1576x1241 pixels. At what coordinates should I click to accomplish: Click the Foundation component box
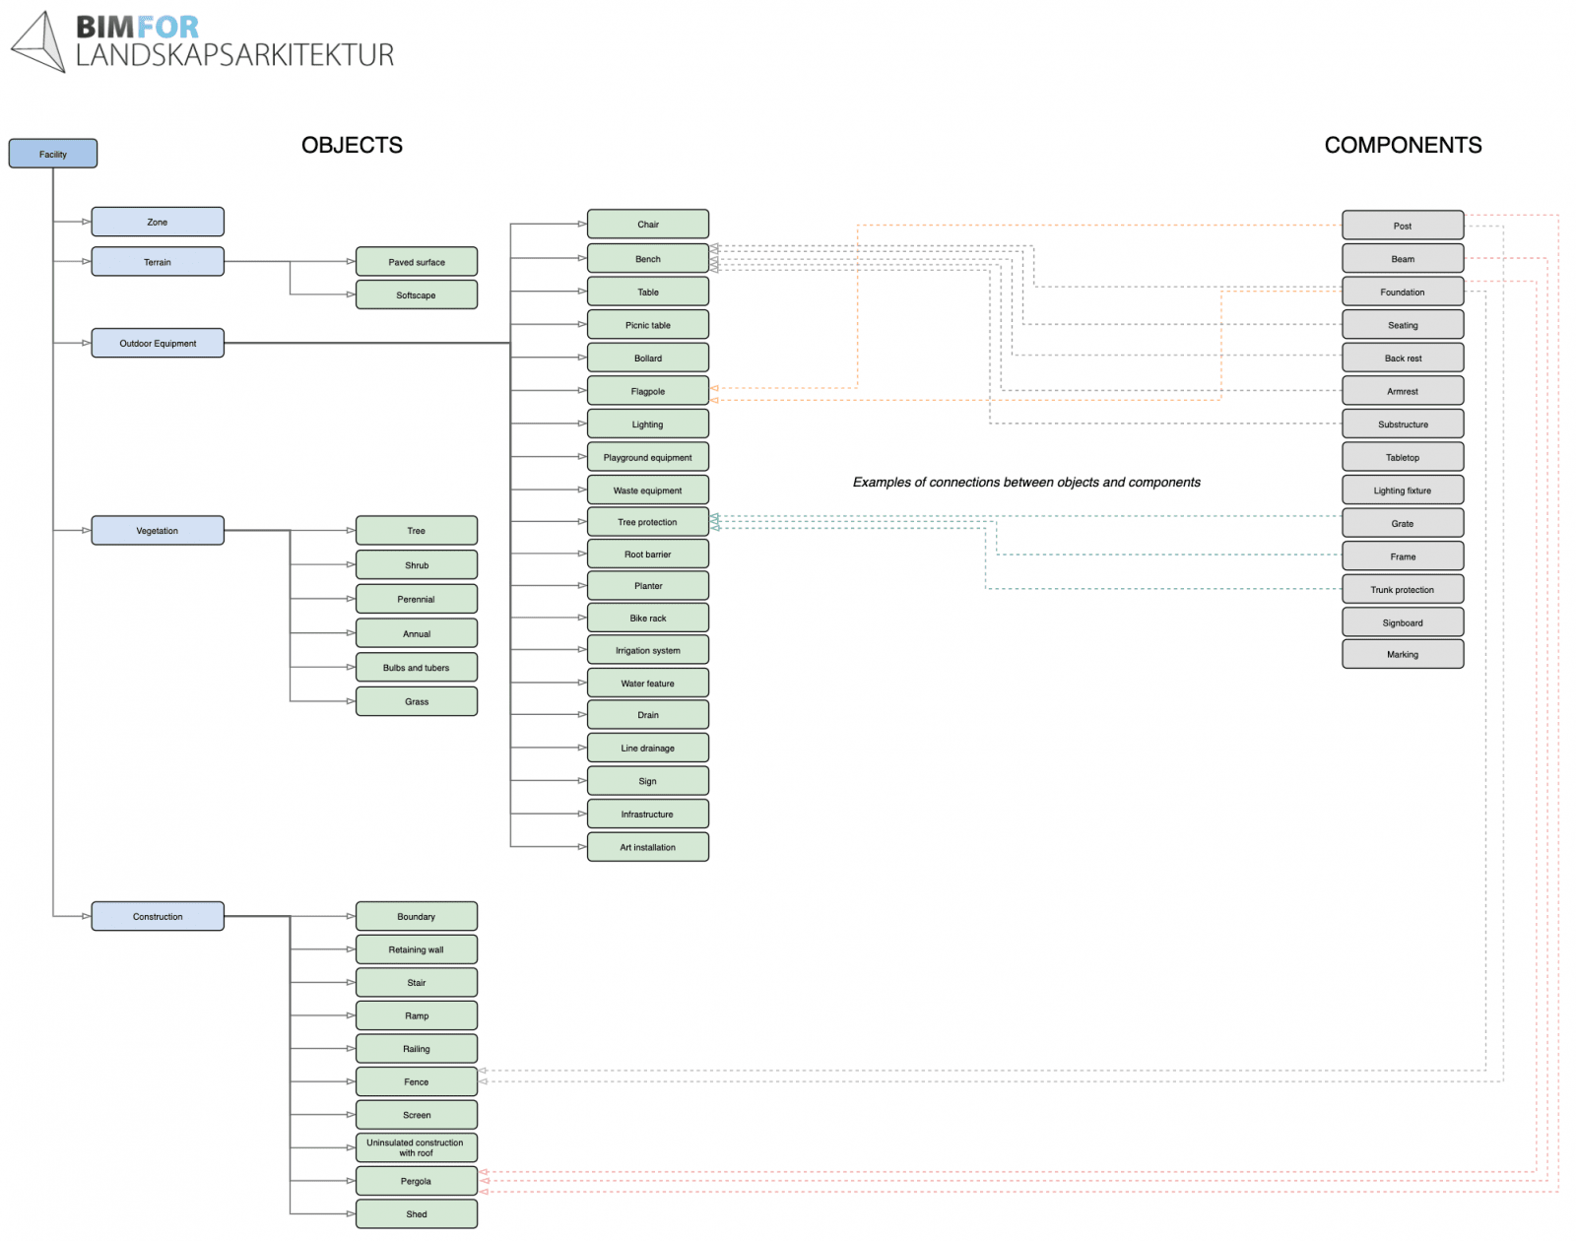1403,292
